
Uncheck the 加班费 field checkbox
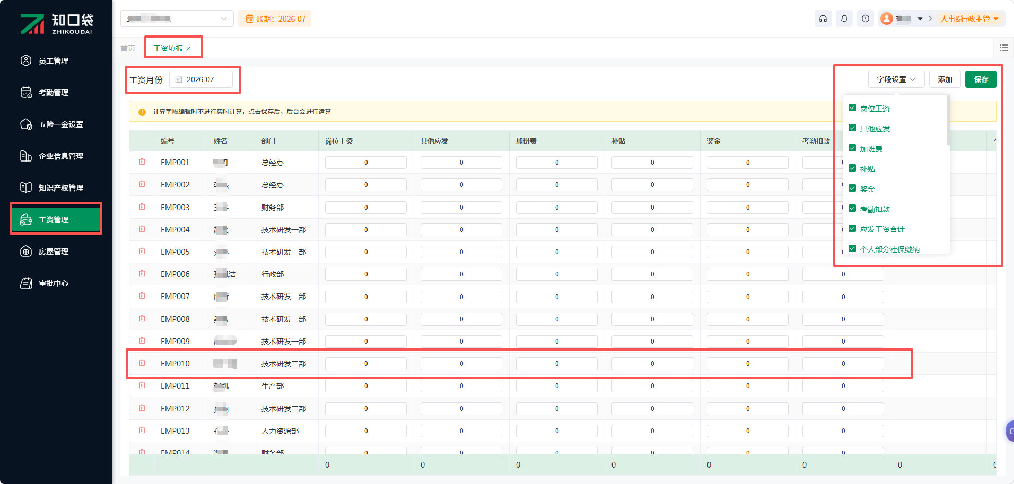852,148
